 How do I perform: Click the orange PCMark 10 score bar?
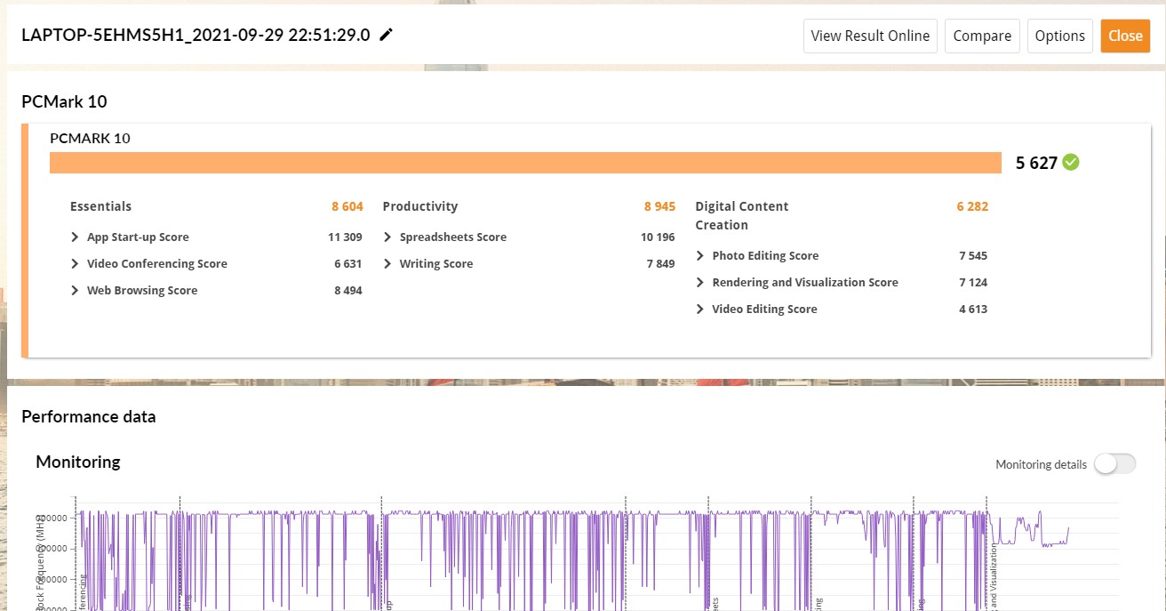point(524,163)
